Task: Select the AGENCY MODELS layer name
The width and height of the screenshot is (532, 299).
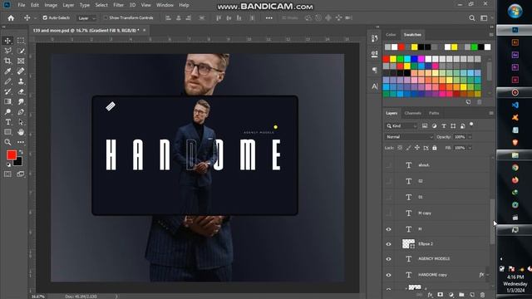Action: pyautogui.click(x=434, y=258)
